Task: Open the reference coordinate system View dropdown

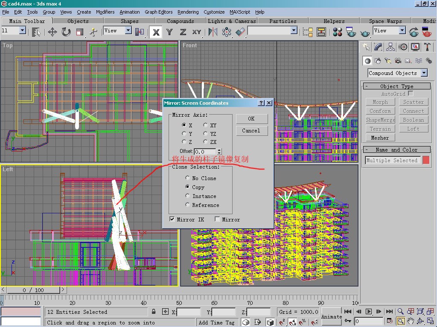Action: pyautogui.click(x=128, y=31)
